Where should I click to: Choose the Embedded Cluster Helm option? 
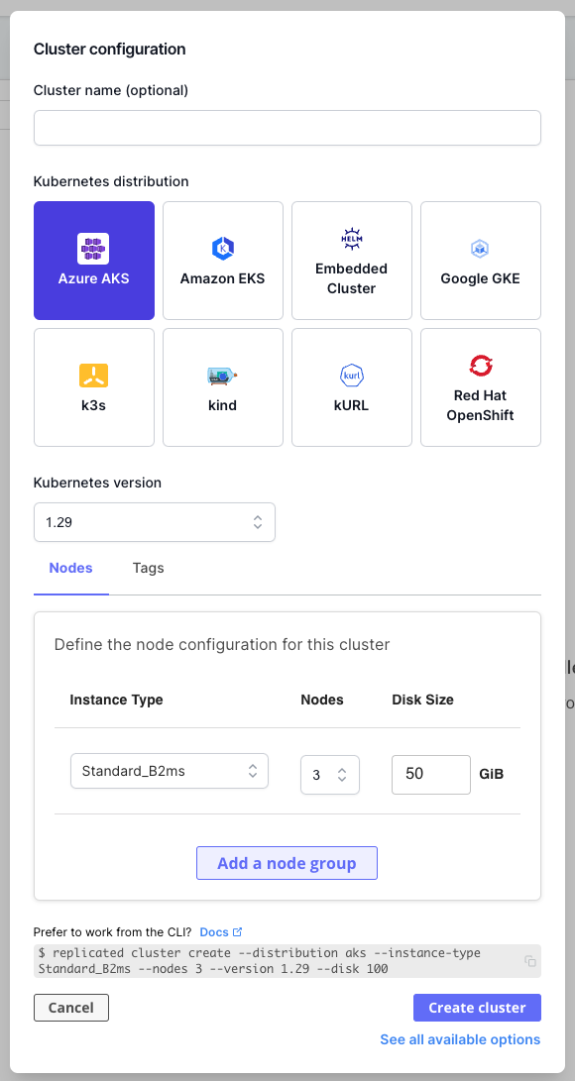coord(351,260)
